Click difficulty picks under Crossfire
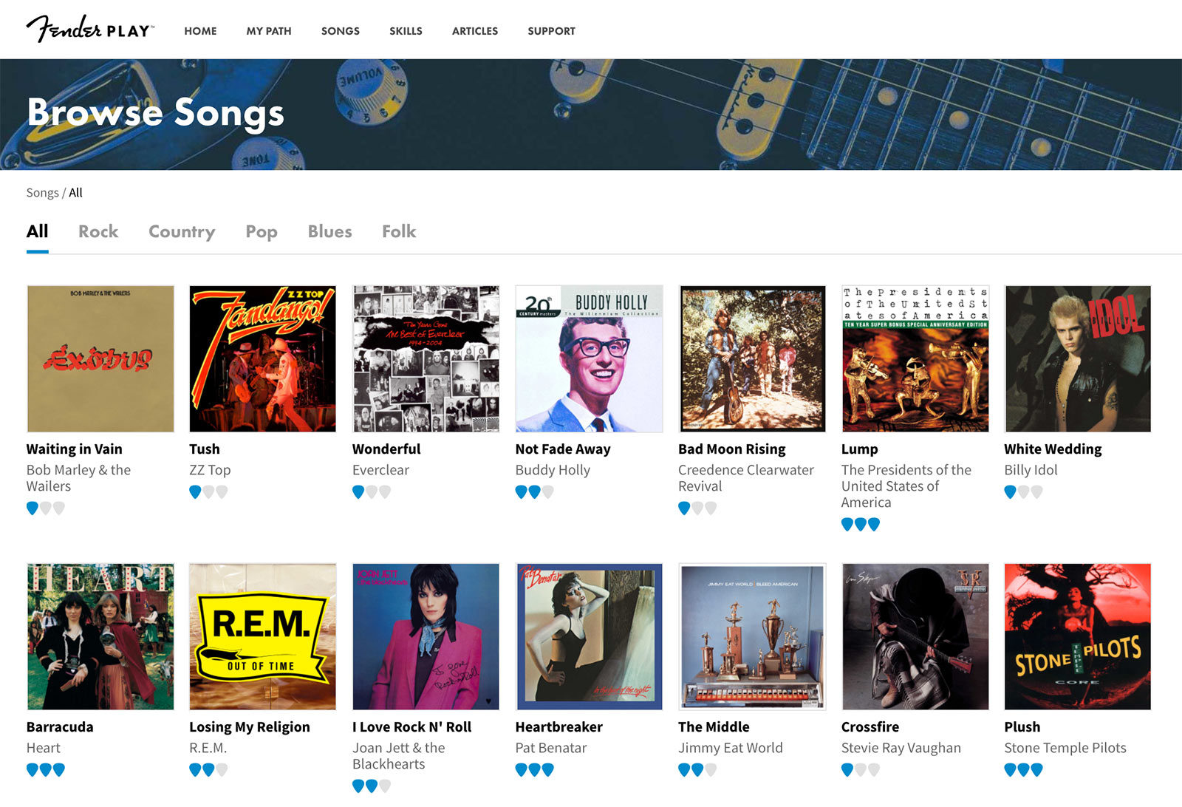This screenshot has height=807, width=1182. [861, 769]
